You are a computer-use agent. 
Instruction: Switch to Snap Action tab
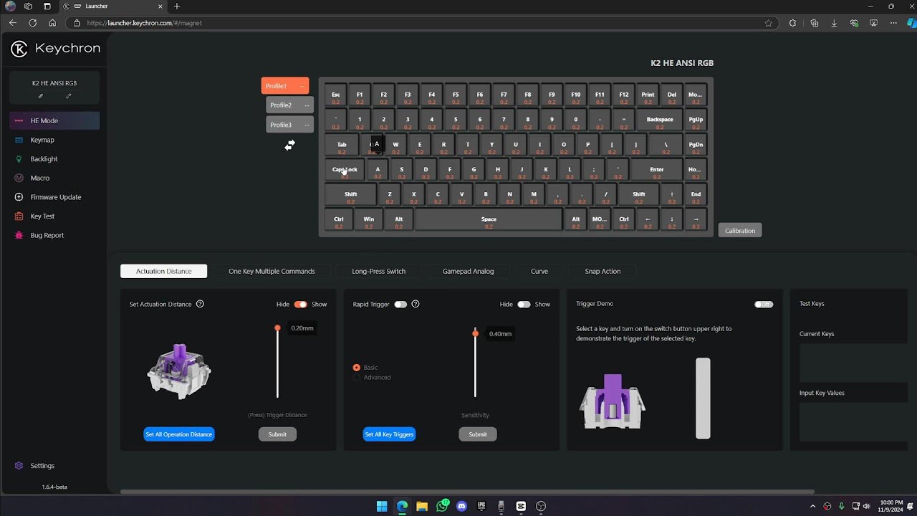pyautogui.click(x=602, y=271)
